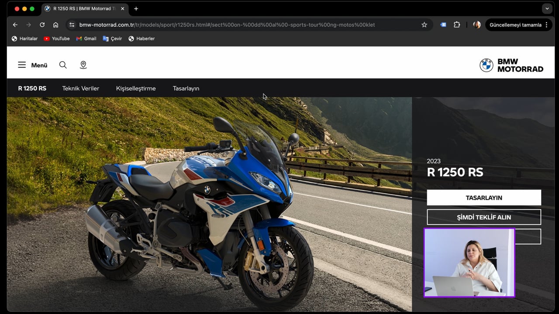Bookmark this page with the star icon

pyautogui.click(x=424, y=25)
